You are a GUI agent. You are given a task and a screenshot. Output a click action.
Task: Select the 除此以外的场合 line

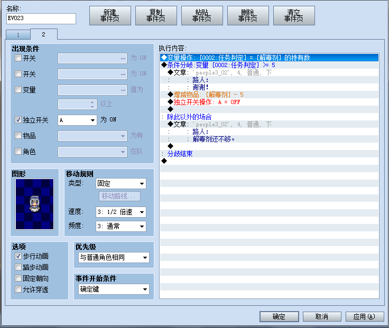pos(269,117)
